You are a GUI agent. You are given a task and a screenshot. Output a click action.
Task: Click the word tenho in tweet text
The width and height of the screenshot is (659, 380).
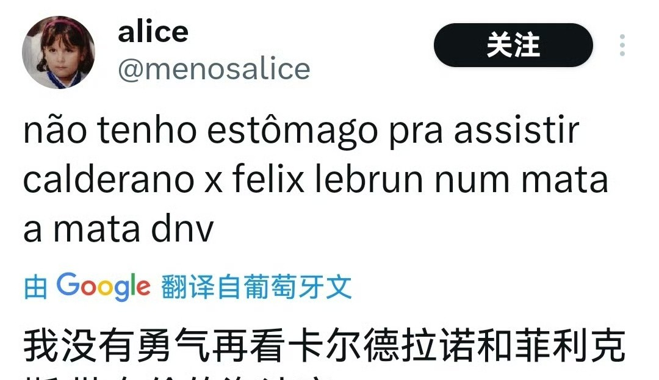tap(147, 130)
